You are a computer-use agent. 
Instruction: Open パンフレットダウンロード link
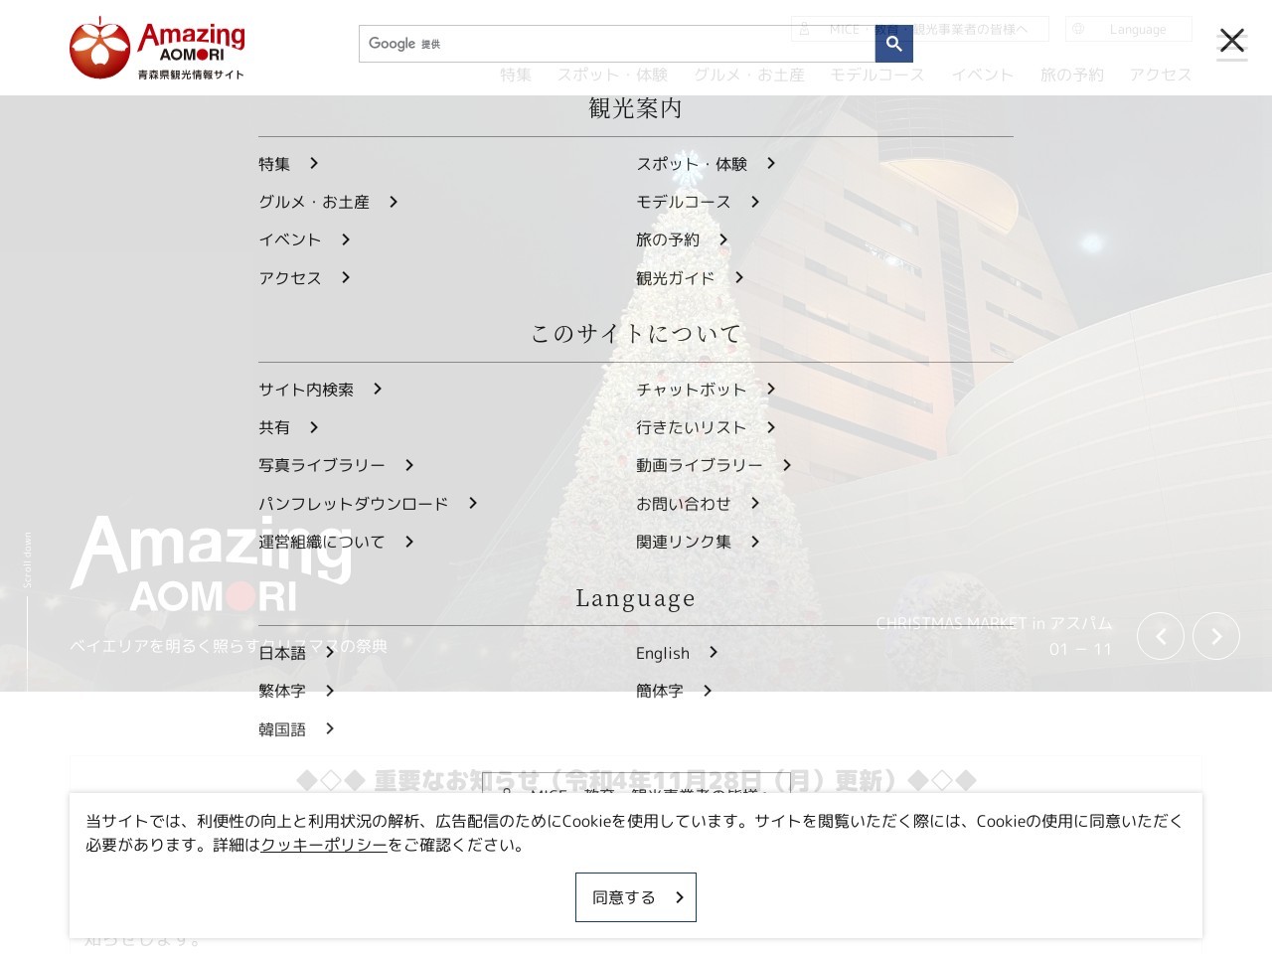(x=368, y=504)
